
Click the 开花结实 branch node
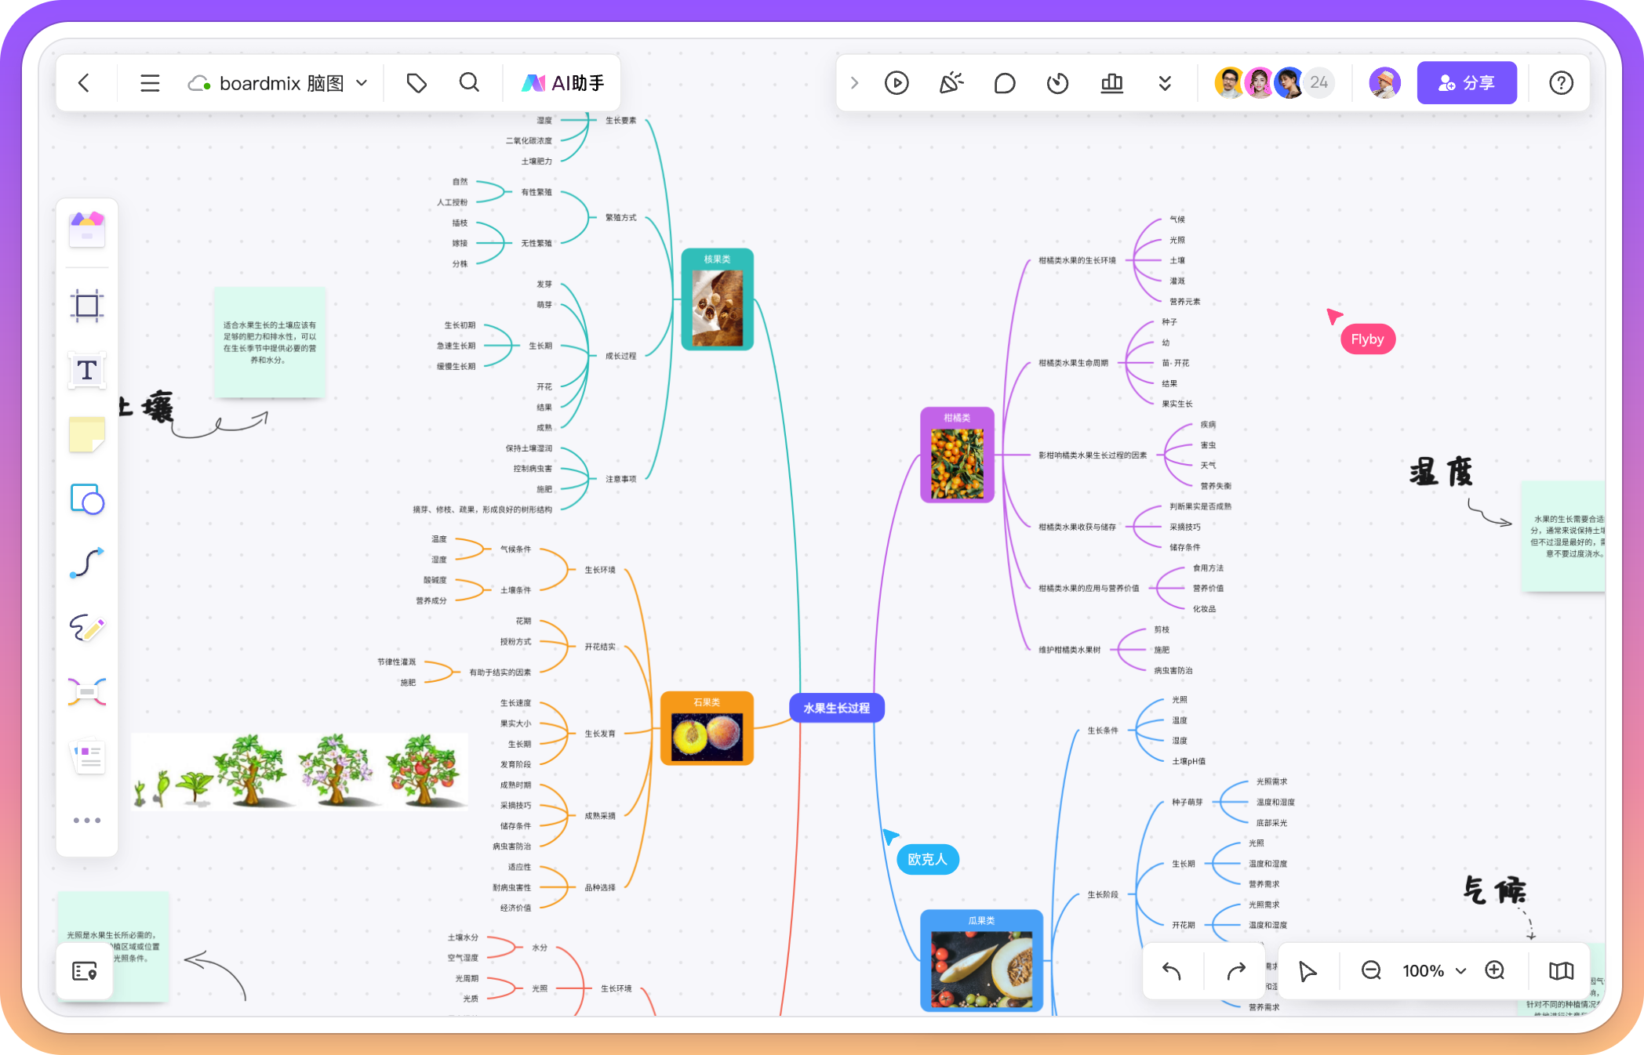pyautogui.click(x=600, y=647)
